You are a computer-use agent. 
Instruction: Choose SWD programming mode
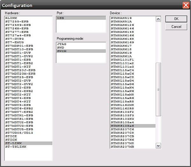click(x=81, y=48)
